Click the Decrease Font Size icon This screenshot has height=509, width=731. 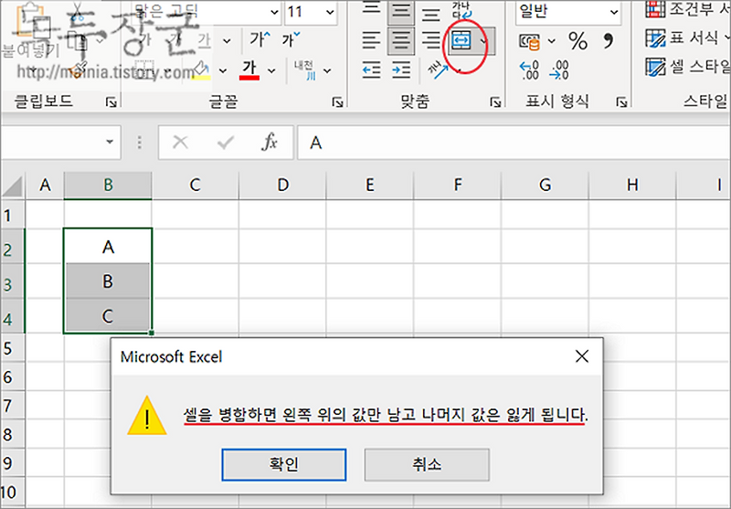[x=291, y=39]
